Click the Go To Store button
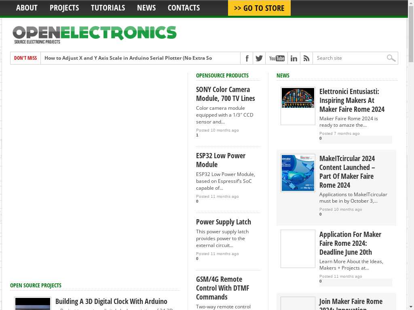 point(259,8)
